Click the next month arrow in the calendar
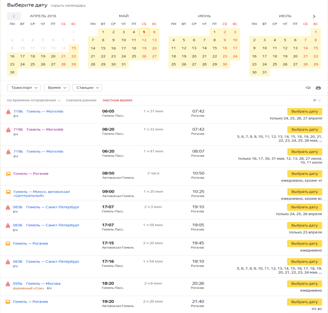 pos(314,16)
